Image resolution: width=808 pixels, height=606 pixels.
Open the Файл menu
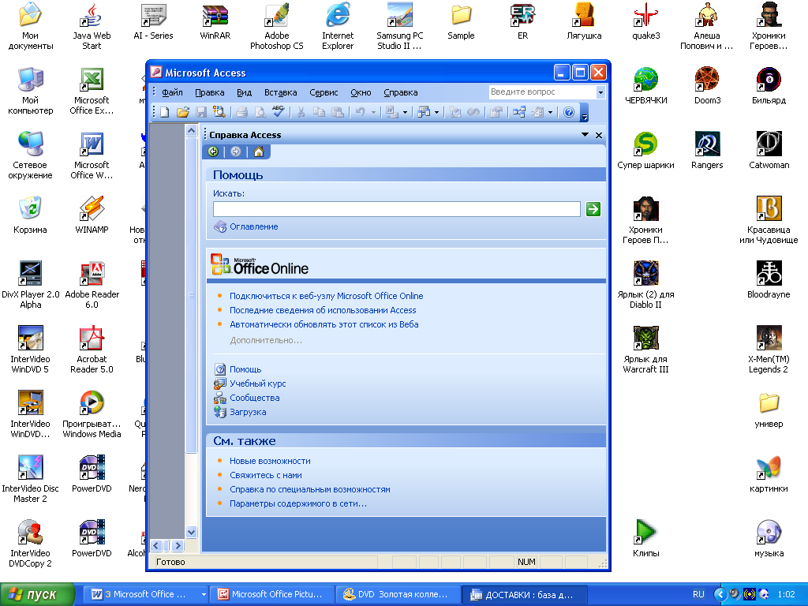(x=172, y=92)
